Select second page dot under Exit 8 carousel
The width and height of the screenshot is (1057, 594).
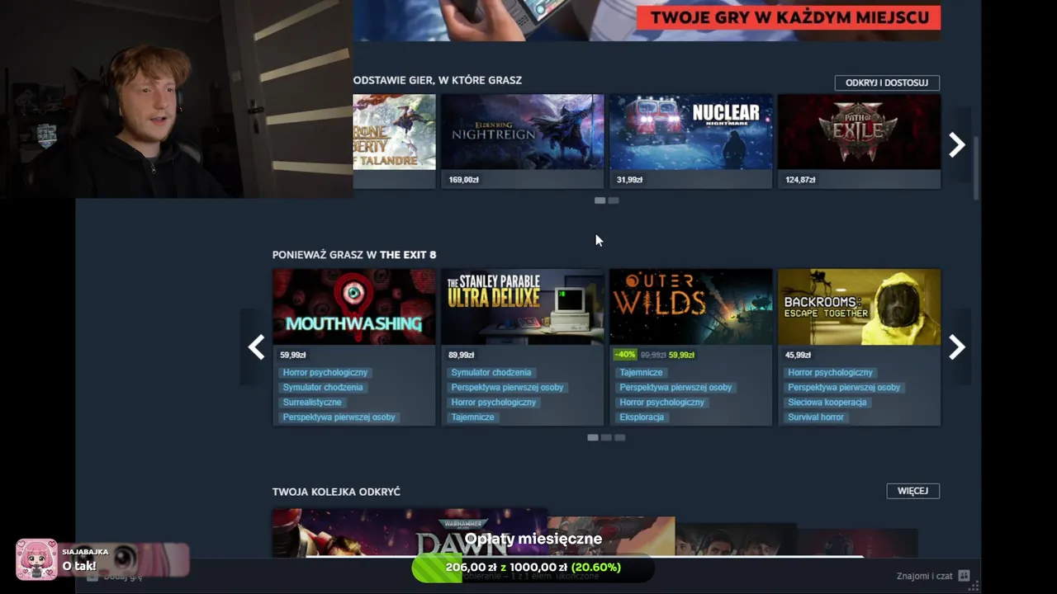(x=606, y=437)
